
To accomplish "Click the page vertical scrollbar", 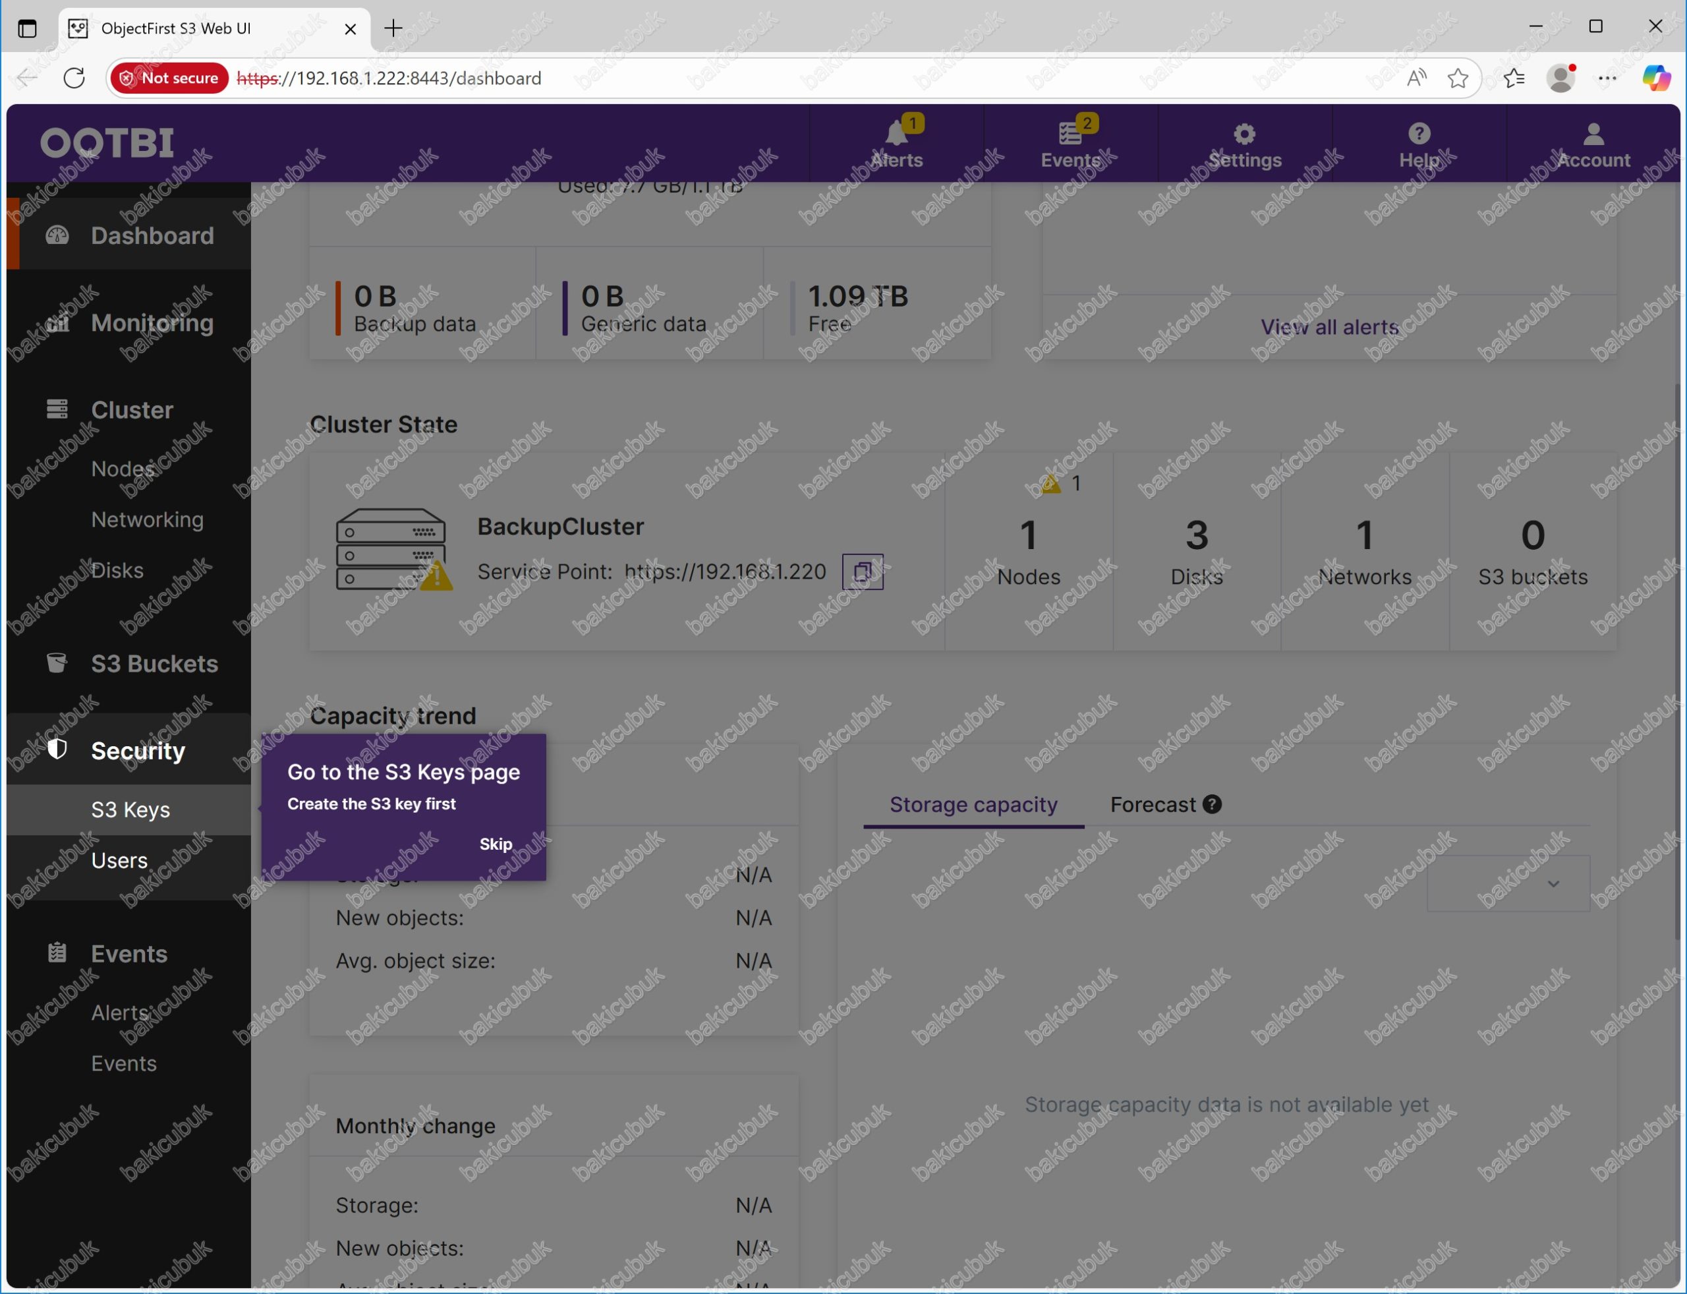I will click(x=1676, y=662).
